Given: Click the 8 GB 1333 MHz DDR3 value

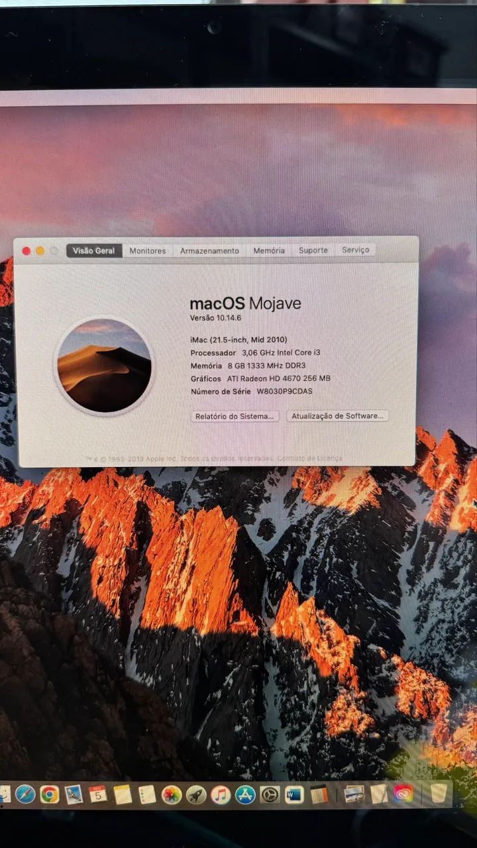Looking at the screenshot, I should coord(267,366).
